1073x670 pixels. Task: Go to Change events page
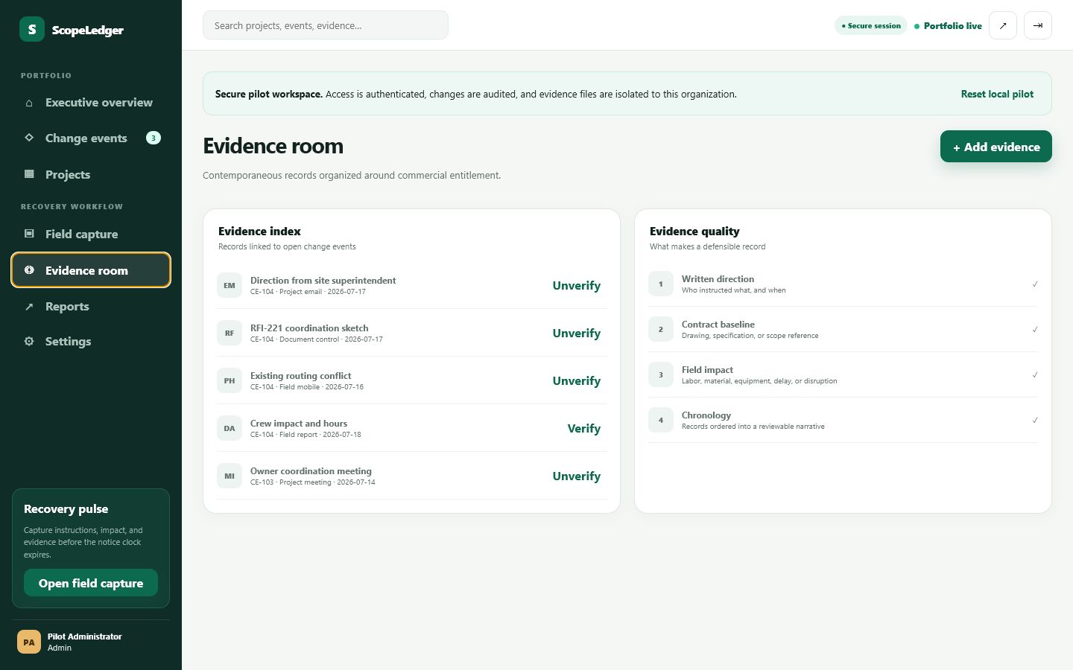coord(91,138)
